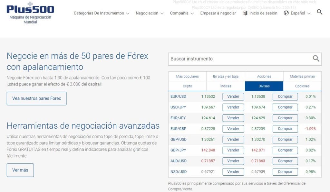Open the EUR/GBP instrument name
The height and width of the screenshot is (192, 330).
178,129
